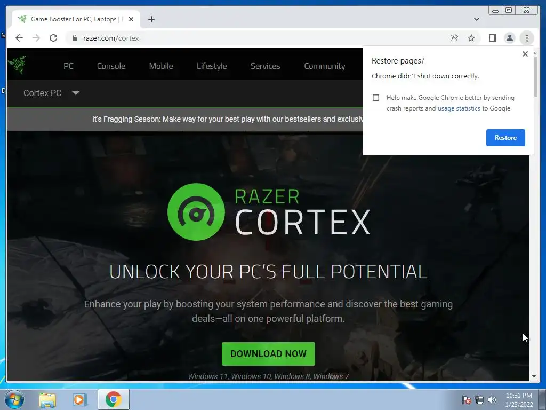Open the network tray icon
The height and width of the screenshot is (410, 546).
pos(479,400)
